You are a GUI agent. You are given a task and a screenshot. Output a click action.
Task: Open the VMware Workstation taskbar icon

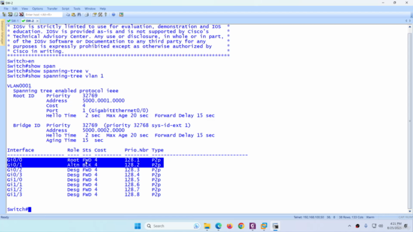264,226
